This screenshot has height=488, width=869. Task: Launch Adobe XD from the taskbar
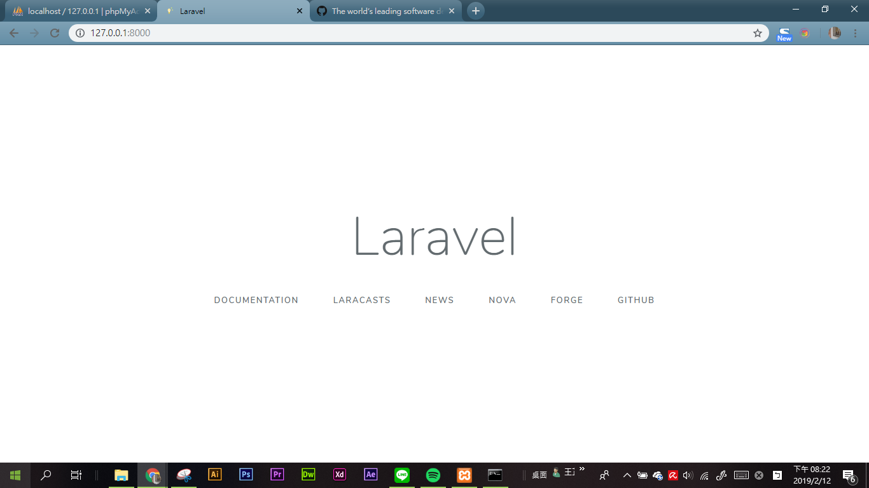pyautogui.click(x=340, y=475)
